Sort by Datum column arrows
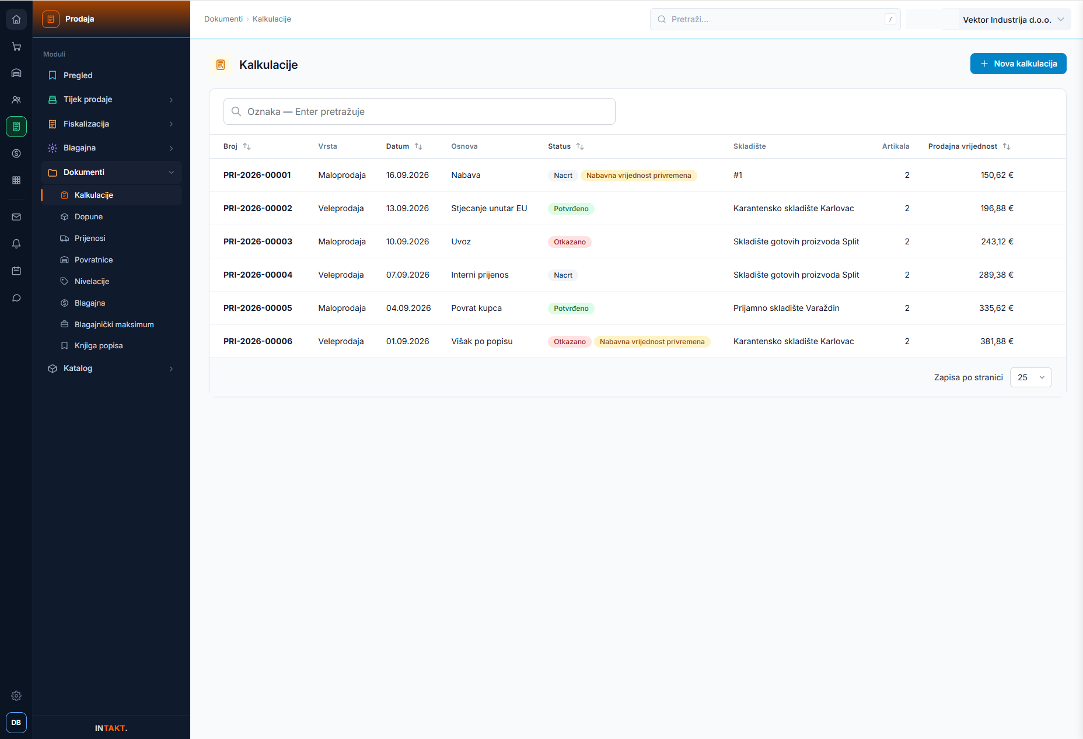Image resolution: width=1083 pixels, height=739 pixels. point(418,146)
